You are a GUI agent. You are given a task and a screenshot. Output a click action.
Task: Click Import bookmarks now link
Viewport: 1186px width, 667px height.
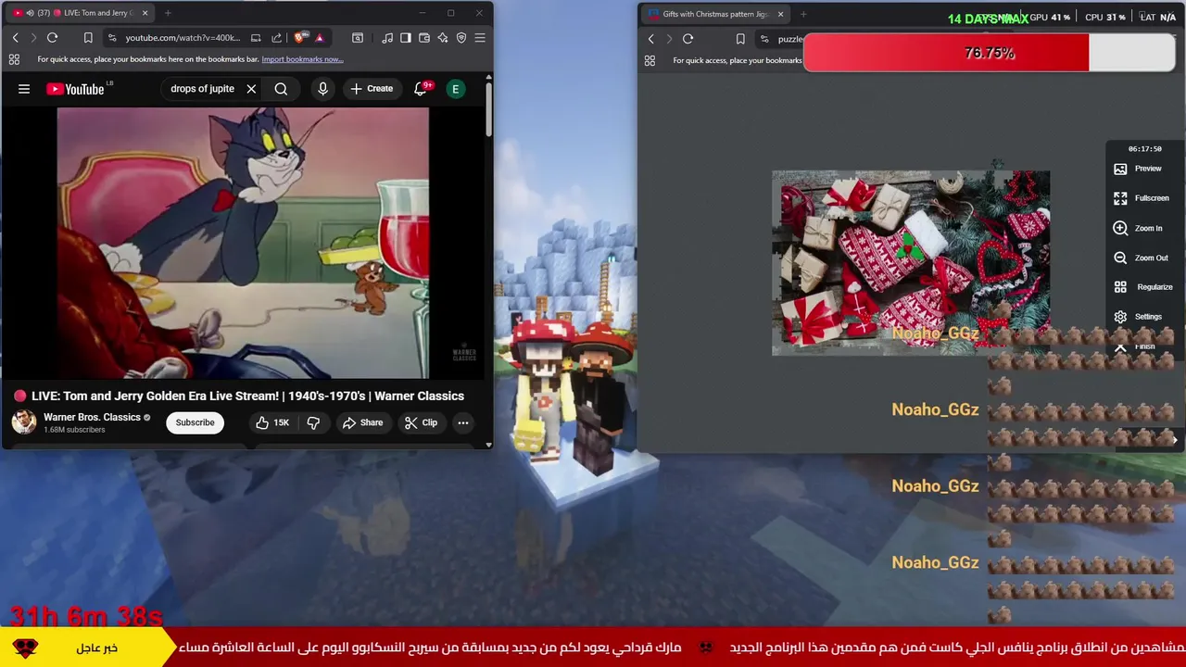tap(302, 59)
